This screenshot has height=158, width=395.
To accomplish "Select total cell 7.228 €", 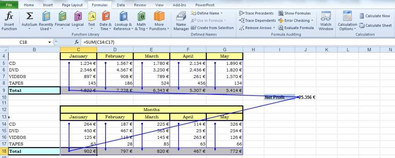I will coord(115,90).
